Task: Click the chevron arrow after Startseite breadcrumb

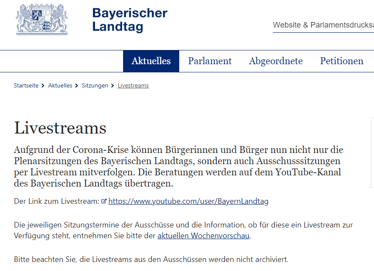Action: point(43,86)
